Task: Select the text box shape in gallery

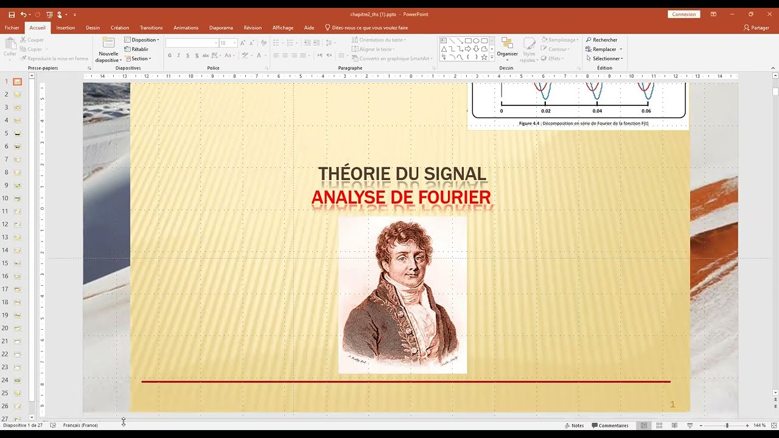Action: tap(444, 41)
